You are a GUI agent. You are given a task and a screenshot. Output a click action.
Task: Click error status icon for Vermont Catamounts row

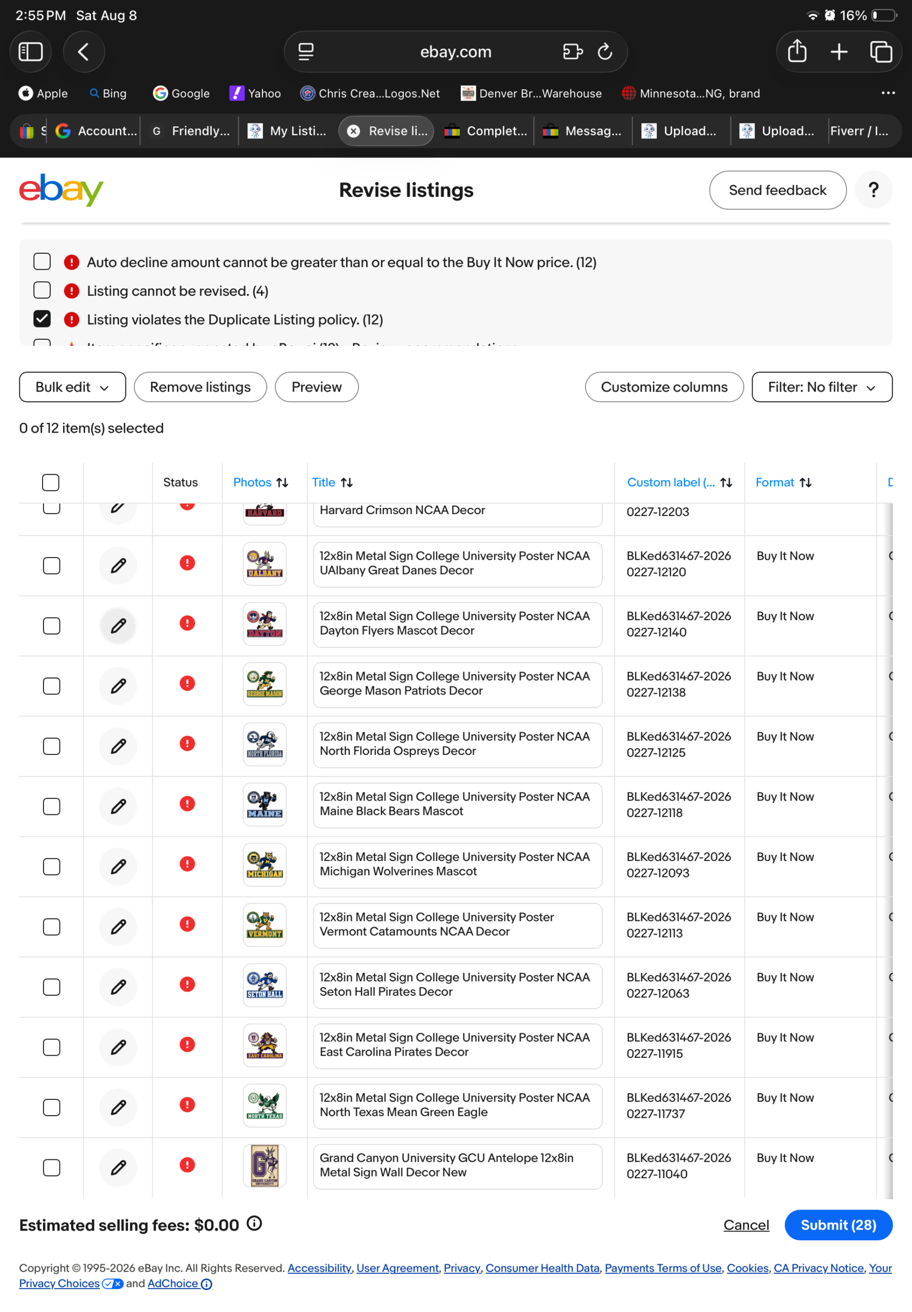click(x=188, y=924)
